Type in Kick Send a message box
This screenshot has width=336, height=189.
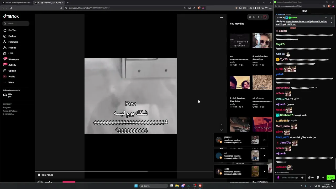[290, 177]
